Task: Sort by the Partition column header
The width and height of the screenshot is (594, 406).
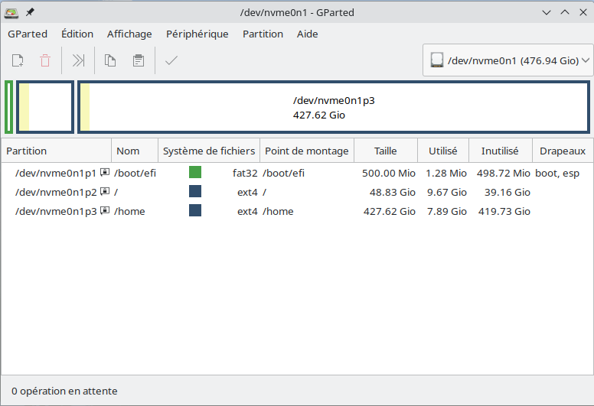Action: (57, 151)
